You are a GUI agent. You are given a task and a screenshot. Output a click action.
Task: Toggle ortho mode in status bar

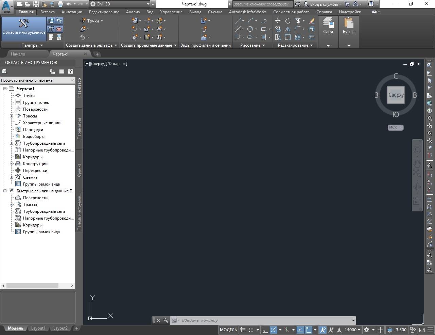tap(265, 330)
